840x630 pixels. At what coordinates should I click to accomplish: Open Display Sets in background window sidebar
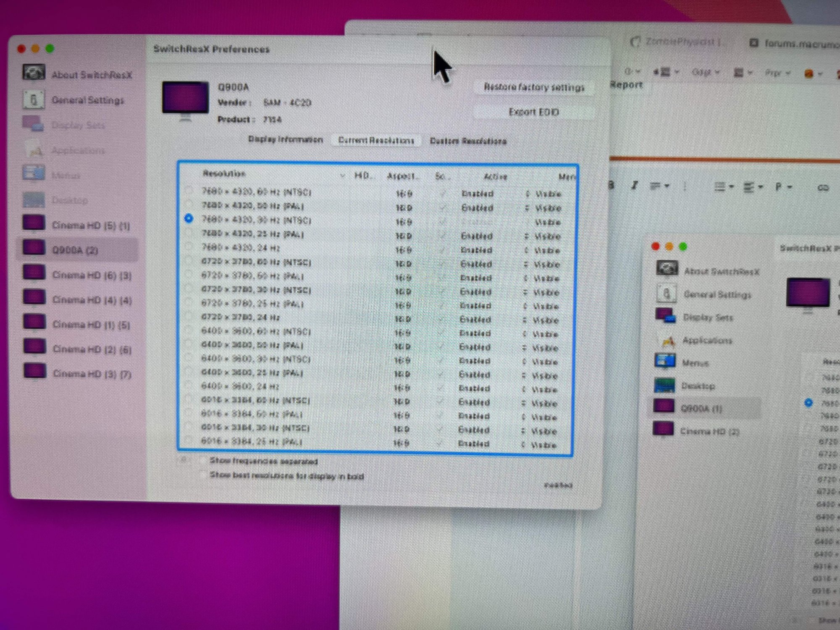point(708,317)
